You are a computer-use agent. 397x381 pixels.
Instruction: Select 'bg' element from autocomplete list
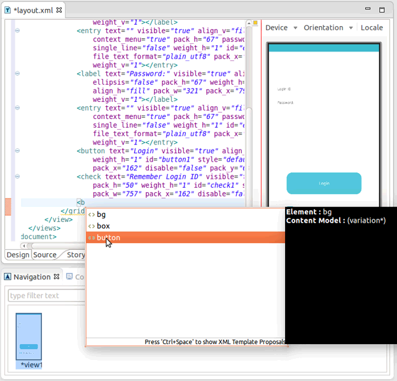[x=101, y=214]
